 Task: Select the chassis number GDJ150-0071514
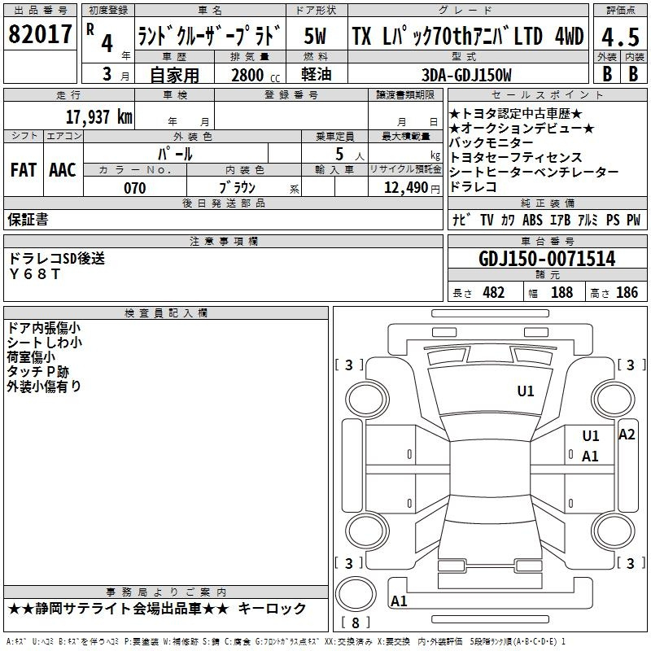coord(547,259)
